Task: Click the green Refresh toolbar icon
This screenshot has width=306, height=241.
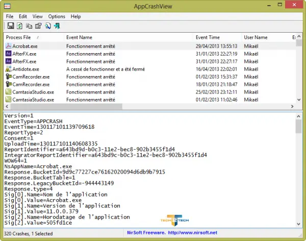Action: 19,26
